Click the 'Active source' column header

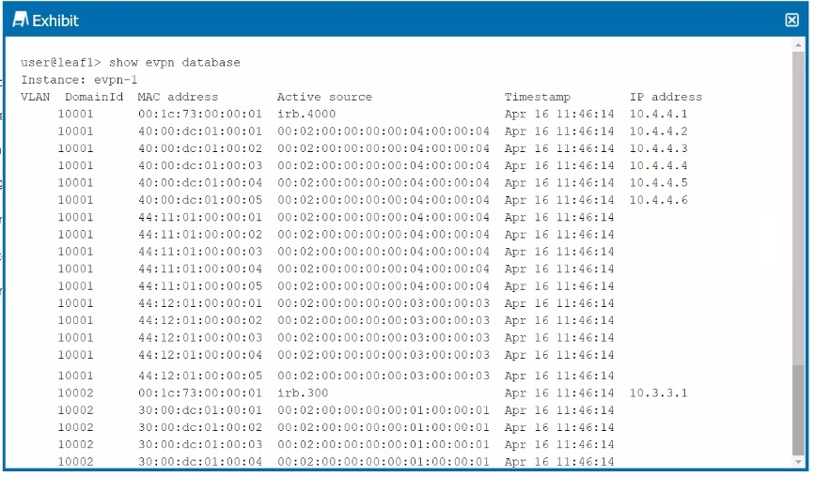324,97
